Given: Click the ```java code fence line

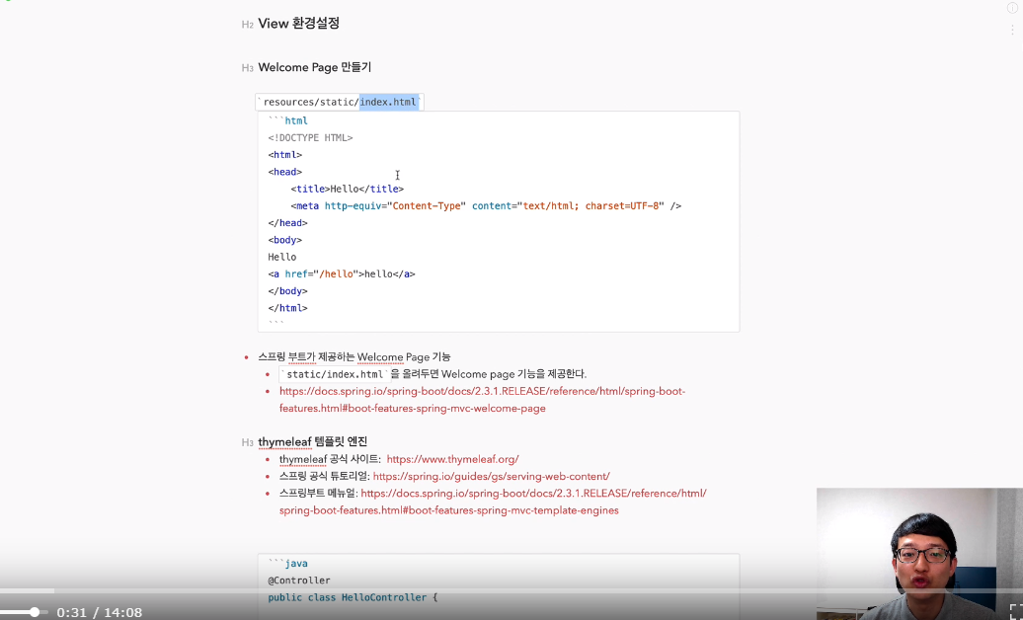Looking at the screenshot, I should (x=287, y=563).
